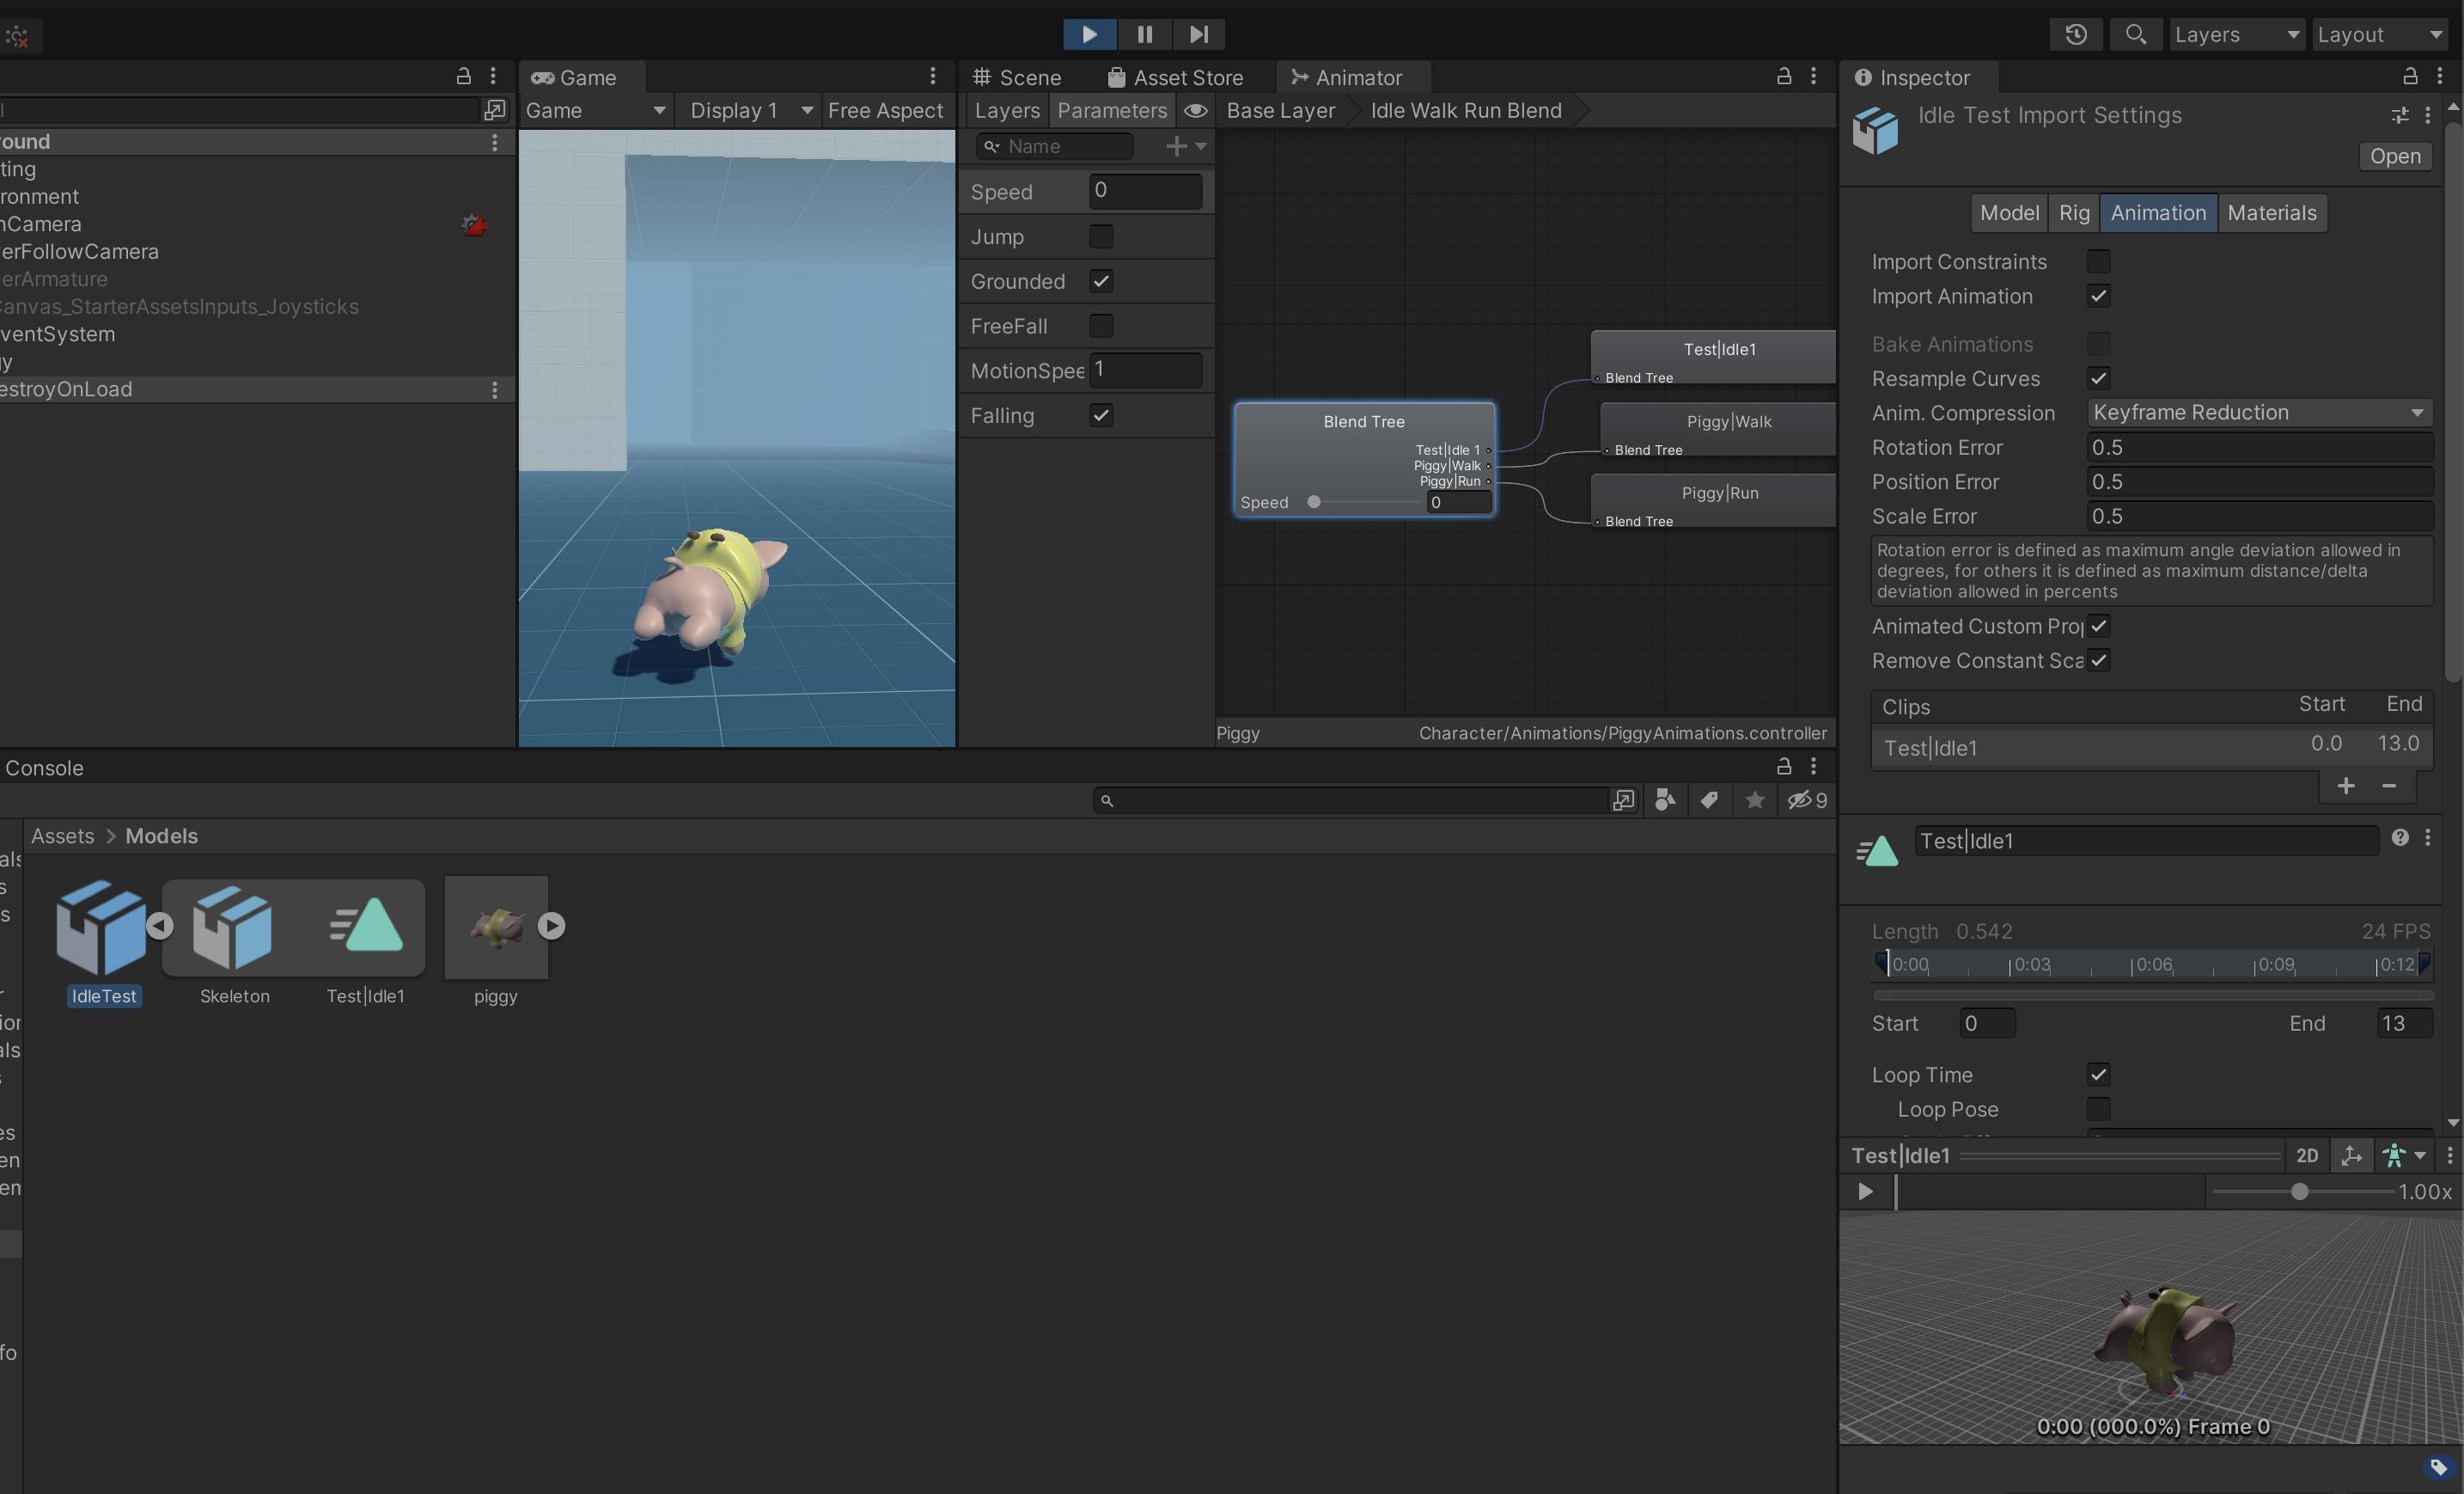Viewport: 2464px width, 1494px height.
Task: Click the remove clip button in Clips section
Action: coord(2388,786)
